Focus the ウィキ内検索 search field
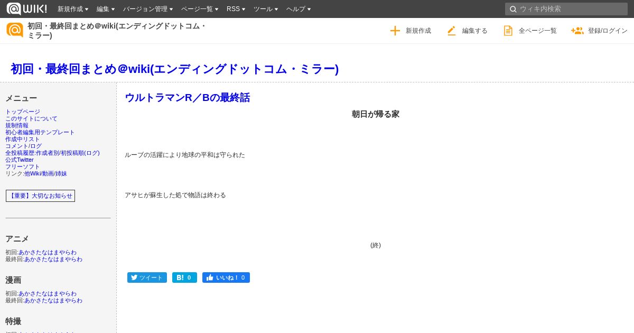634x333 pixels. pyautogui.click(x=566, y=9)
